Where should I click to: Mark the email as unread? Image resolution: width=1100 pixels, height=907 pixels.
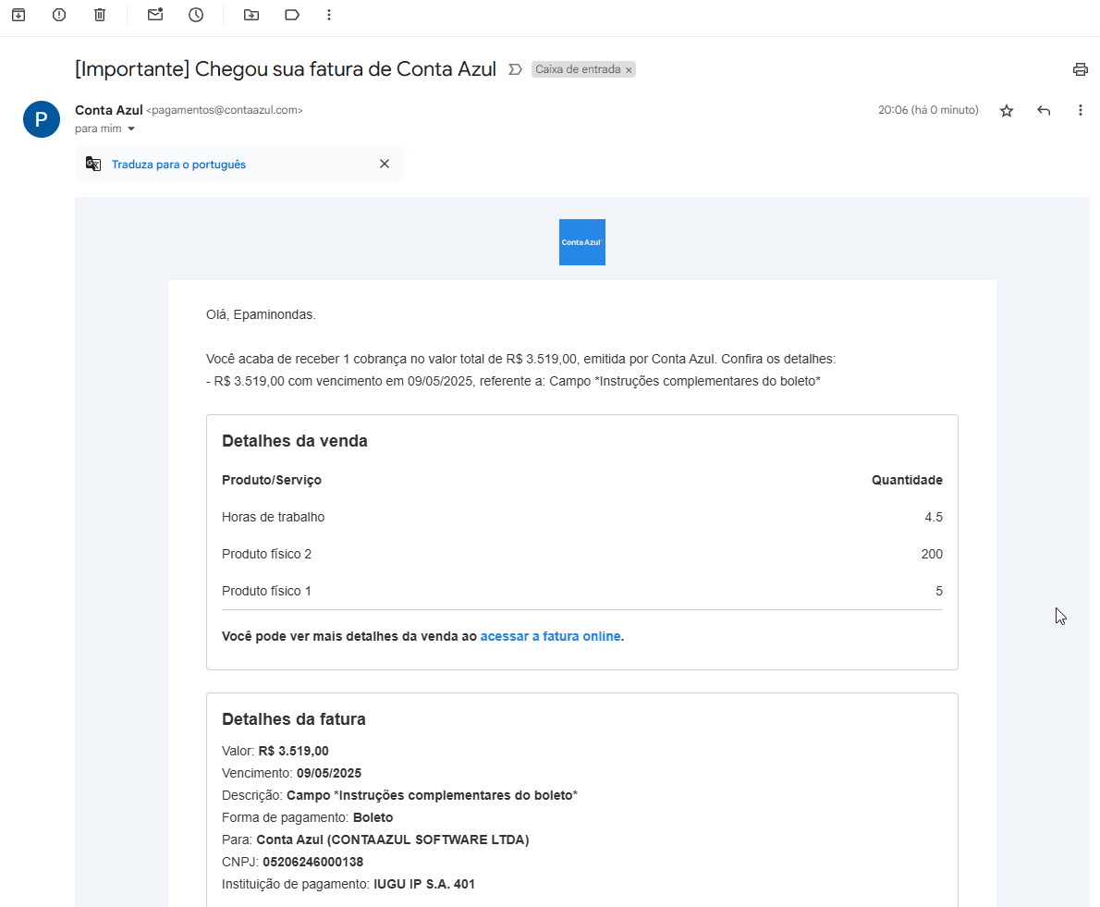pyautogui.click(x=154, y=15)
